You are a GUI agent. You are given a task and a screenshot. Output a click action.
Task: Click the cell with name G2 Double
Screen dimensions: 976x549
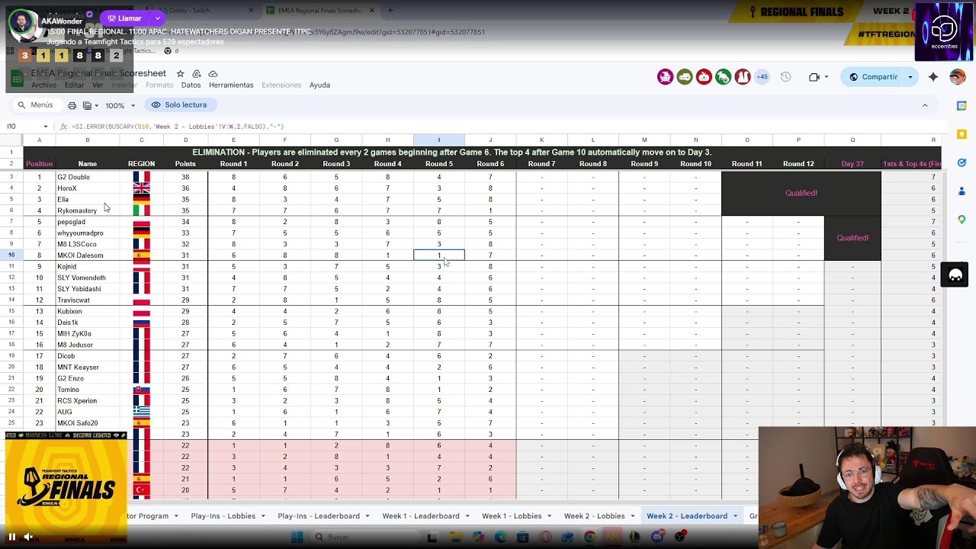tap(87, 177)
